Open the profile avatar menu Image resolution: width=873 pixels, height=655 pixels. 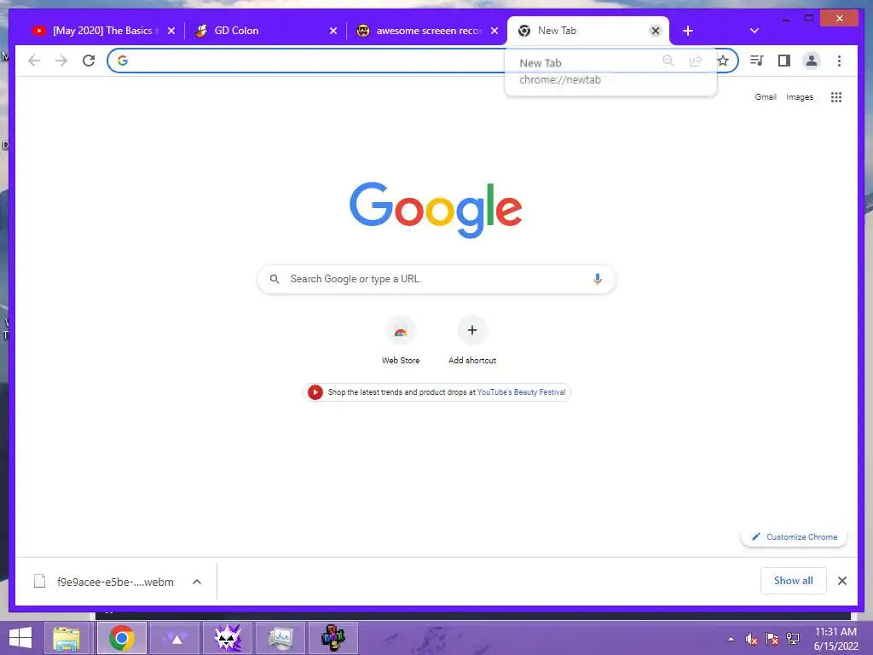click(x=812, y=61)
